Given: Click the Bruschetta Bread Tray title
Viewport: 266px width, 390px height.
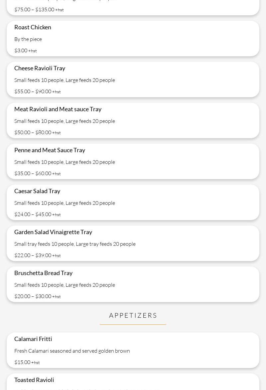Looking at the screenshot, I should 43,273.
